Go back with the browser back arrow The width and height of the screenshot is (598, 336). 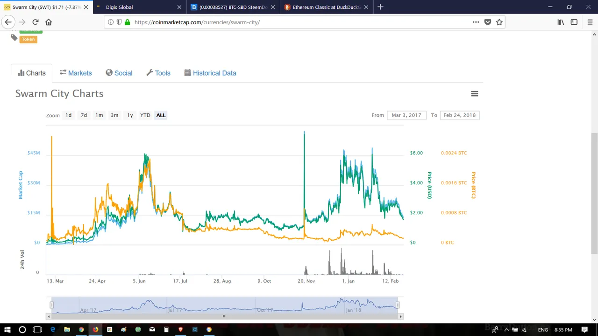point(8,22)
